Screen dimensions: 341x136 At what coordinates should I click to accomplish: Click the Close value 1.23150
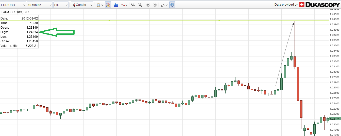(x=32, y=41)
